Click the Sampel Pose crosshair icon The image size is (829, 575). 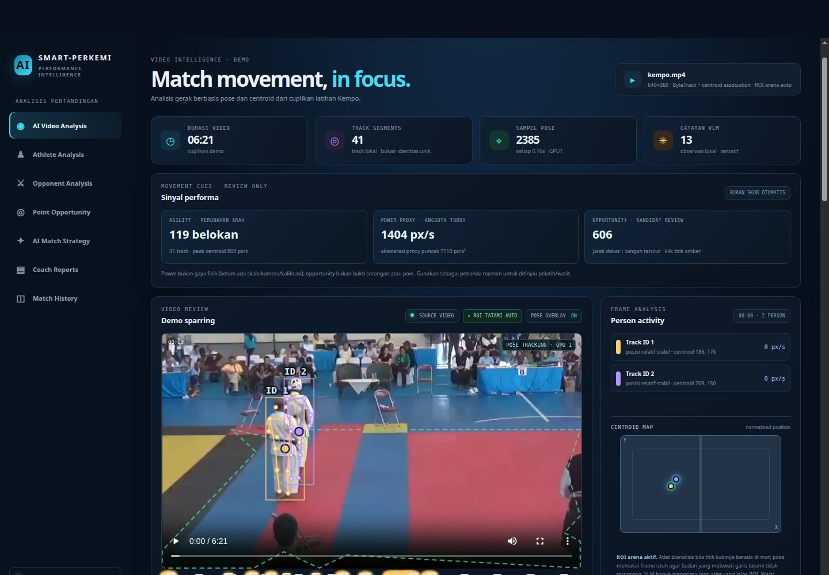click(x=499, y=141)
